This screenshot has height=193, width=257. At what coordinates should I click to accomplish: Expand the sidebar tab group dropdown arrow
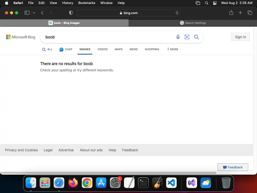[34, 13]
